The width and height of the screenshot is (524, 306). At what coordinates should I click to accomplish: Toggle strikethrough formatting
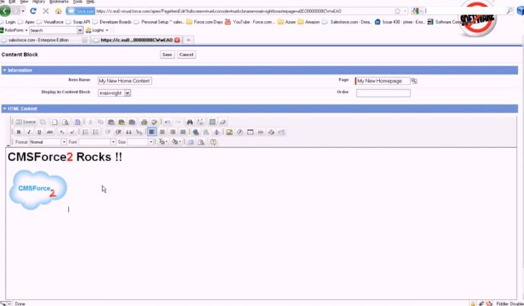(50, 132)
